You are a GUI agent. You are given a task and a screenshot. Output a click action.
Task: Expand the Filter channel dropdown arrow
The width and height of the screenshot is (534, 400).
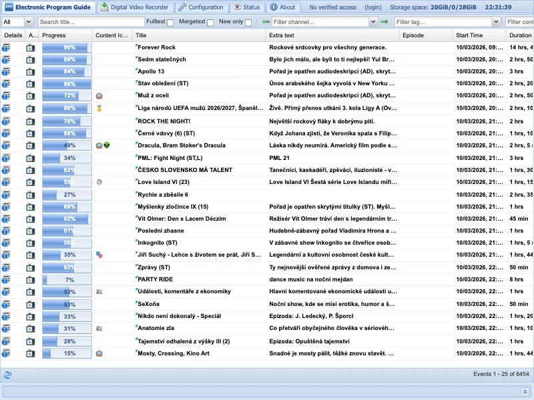click(x=373, y=22)
